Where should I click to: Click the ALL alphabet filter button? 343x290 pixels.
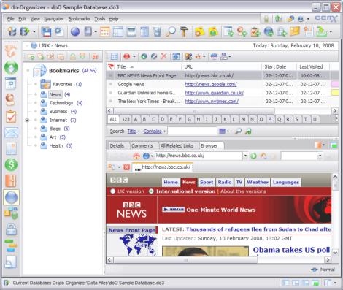pyautogui.click(x=113, y=119)
